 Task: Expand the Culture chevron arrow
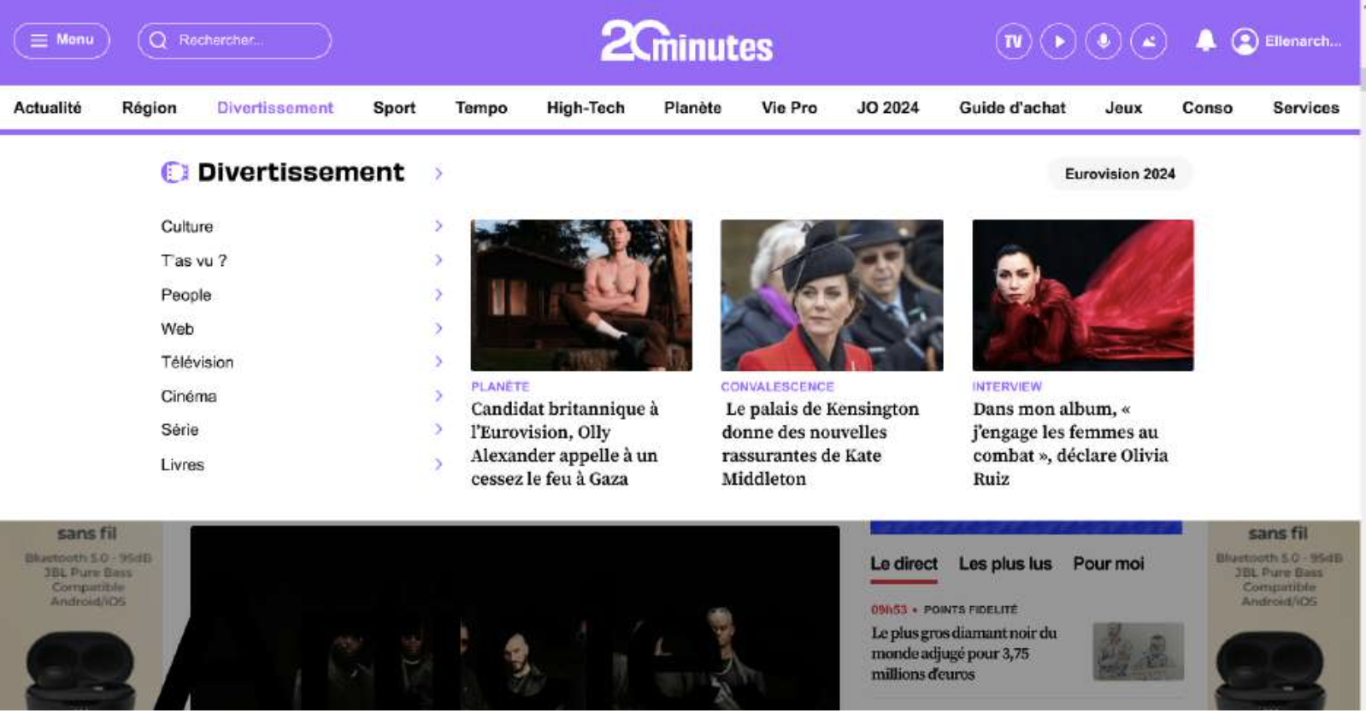pos(439,226)
